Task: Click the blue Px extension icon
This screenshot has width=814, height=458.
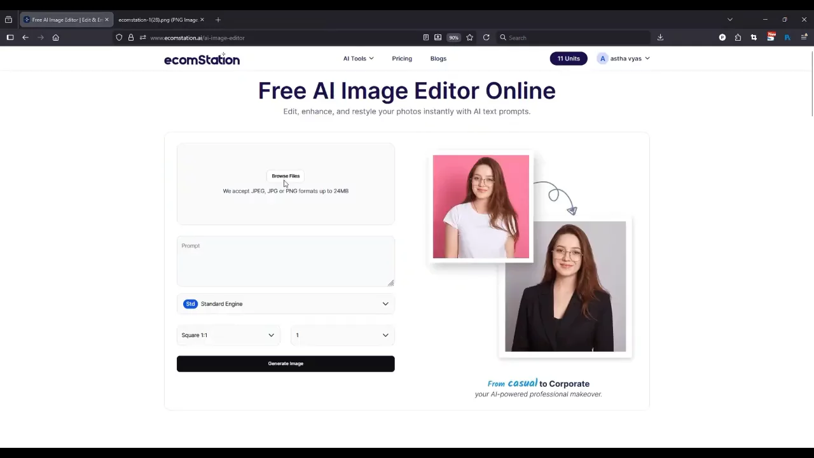Action: [x=787, y=38]
